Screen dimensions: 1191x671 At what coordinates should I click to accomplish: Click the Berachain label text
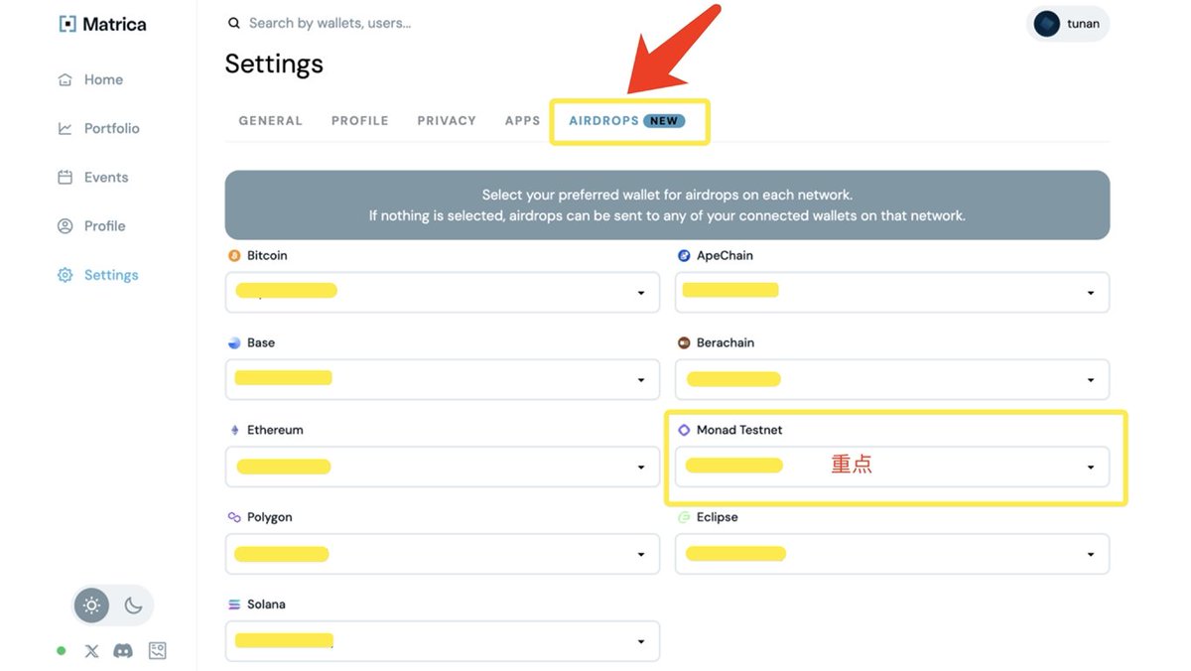tap(726, 342)
